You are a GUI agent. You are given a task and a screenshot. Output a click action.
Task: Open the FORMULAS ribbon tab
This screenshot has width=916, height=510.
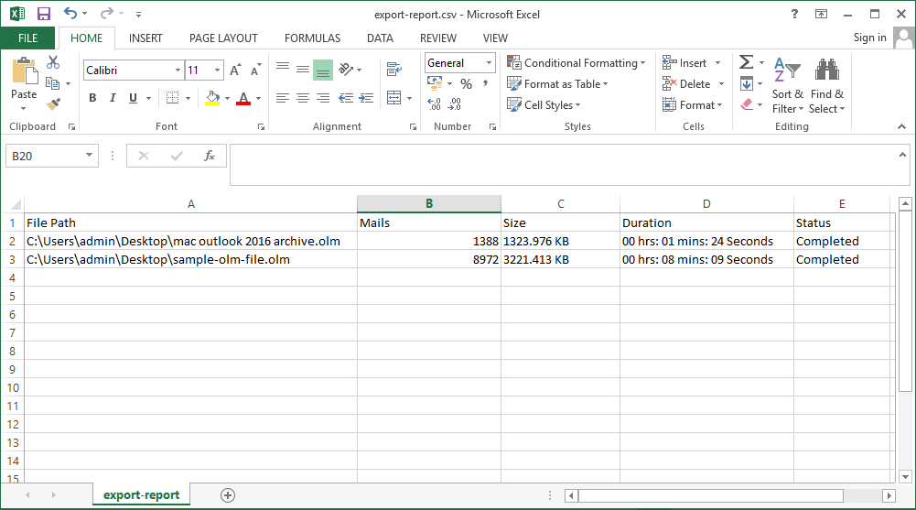tap(312, 38)
